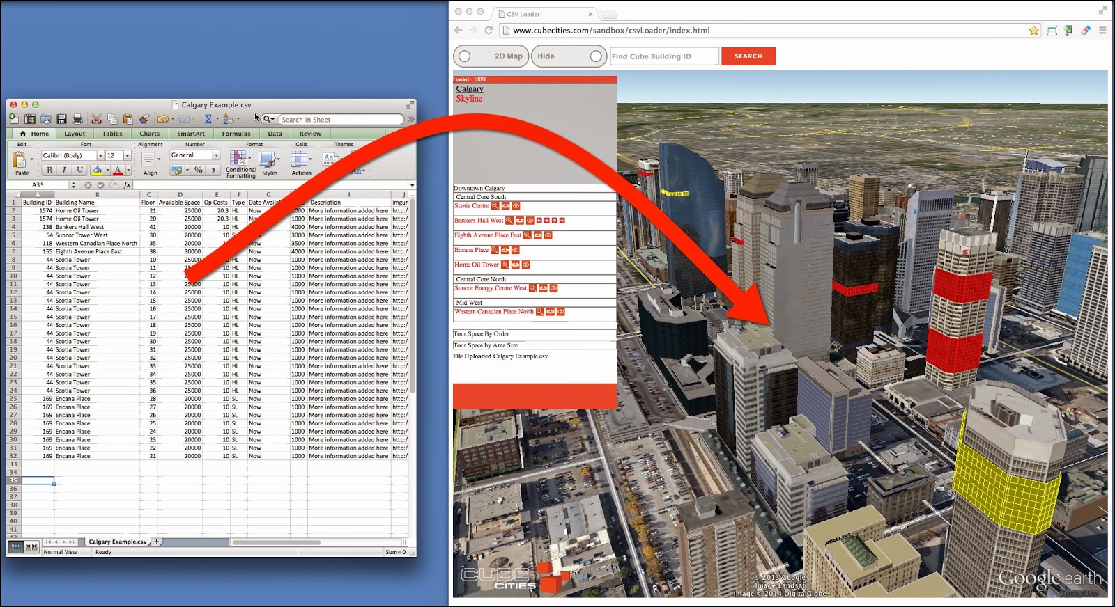Toggle the 2D Map switch

pyautogui.click(x=491, y=56)
